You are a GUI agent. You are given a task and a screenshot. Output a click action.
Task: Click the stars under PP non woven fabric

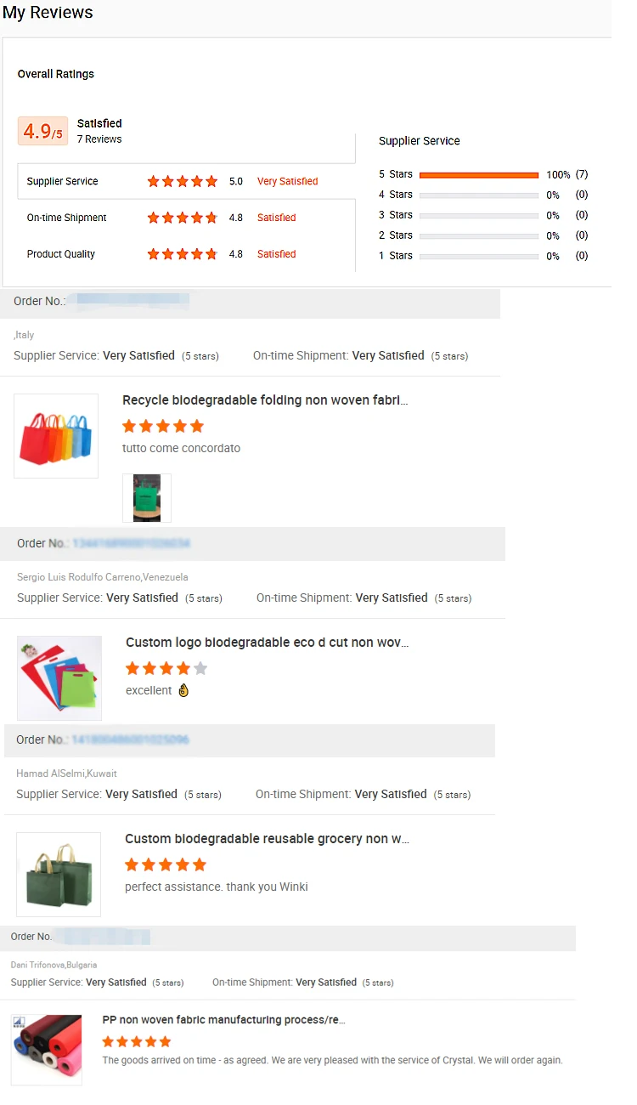[x=137, y=1041]
